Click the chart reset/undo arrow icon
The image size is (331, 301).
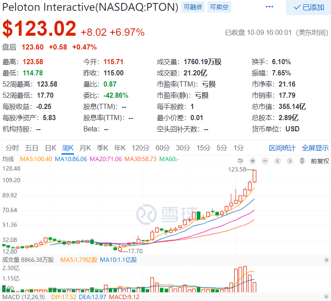240,161
